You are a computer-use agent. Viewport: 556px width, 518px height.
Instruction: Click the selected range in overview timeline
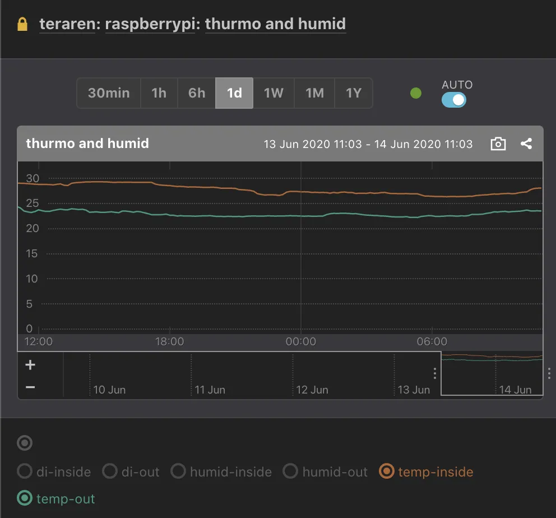(x=491, y=373)
